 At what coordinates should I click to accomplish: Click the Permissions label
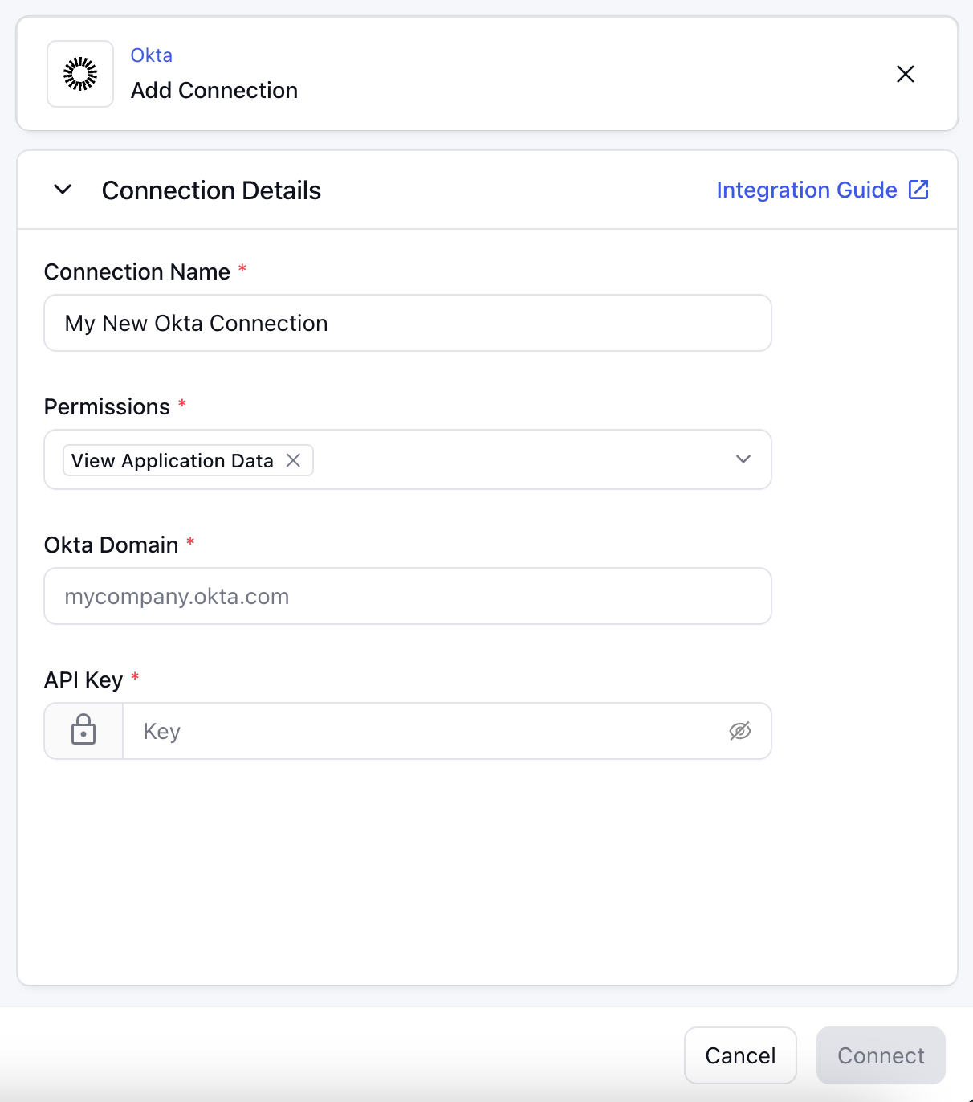click(107, 407)
